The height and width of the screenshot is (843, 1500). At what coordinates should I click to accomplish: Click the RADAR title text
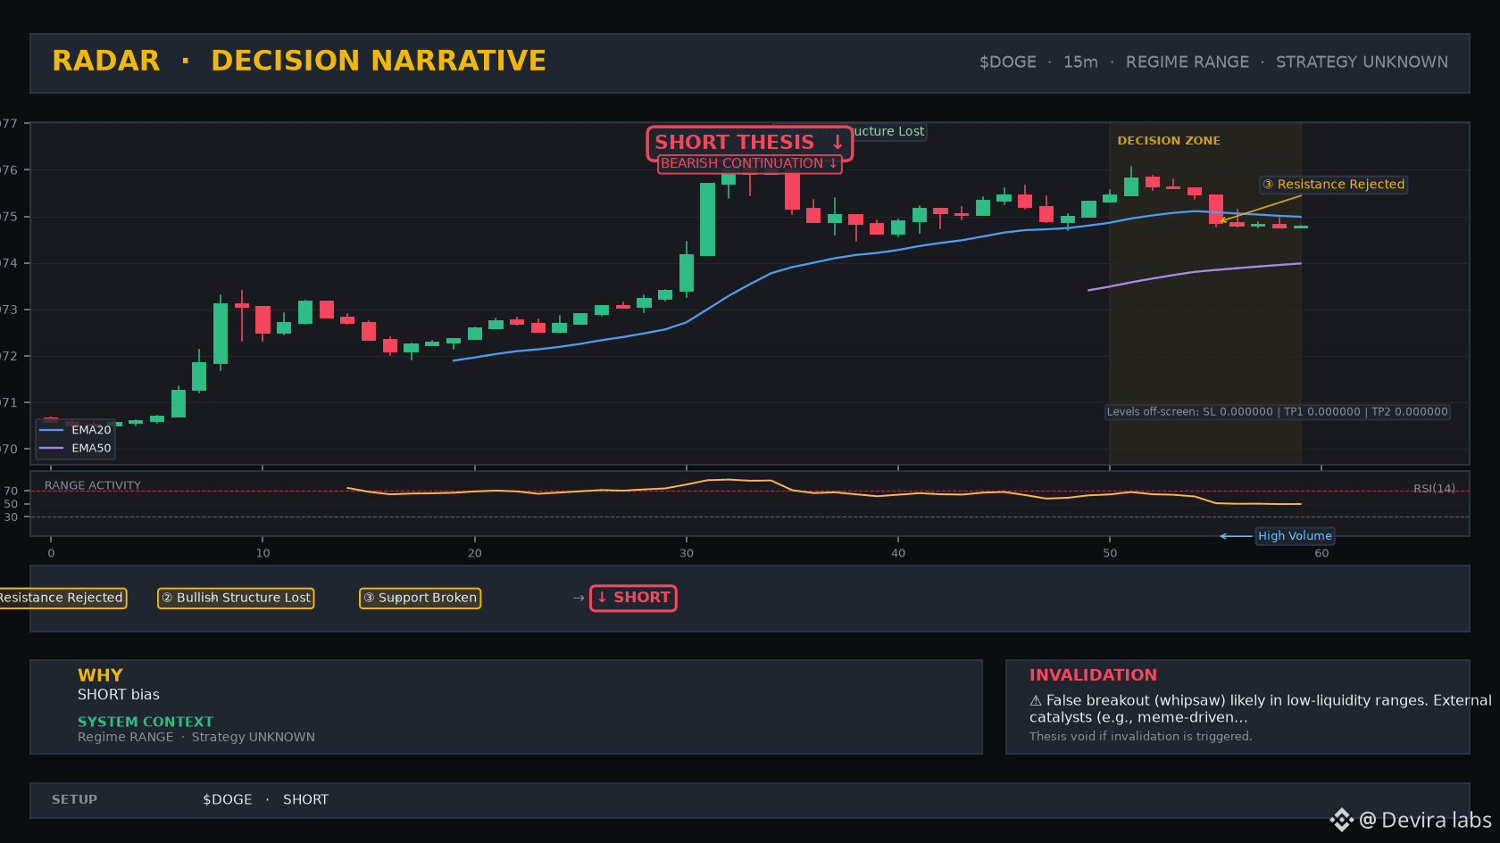pos(106,61)
